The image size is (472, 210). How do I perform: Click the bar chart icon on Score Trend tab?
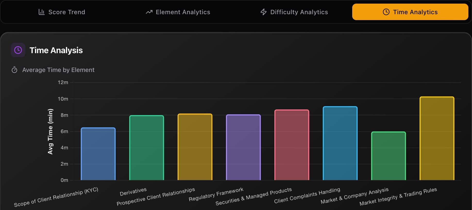click(41, 12)
